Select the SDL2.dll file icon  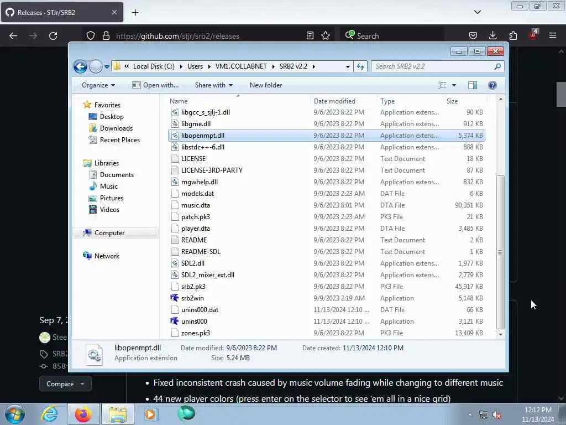(x=175, y=263)
